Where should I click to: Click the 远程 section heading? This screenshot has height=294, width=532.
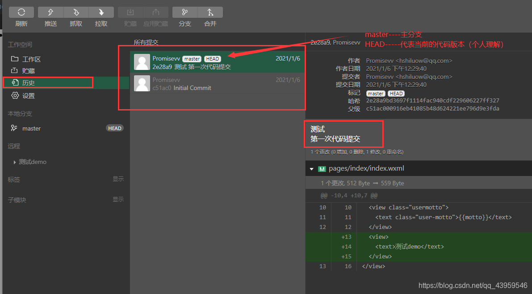(14, 146)
